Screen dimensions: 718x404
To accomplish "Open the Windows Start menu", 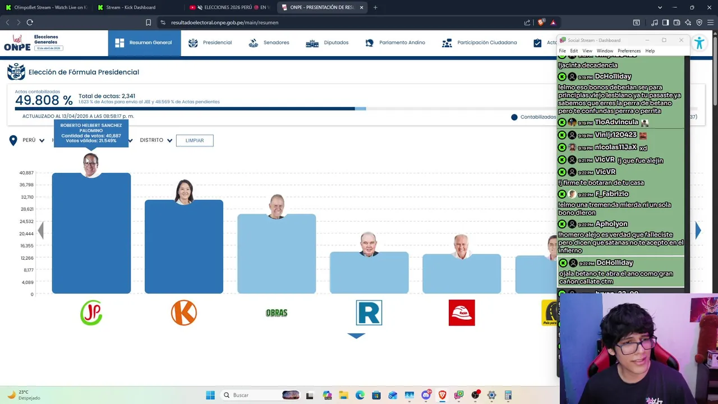I will pyautogui.click(x=210, y=395).
